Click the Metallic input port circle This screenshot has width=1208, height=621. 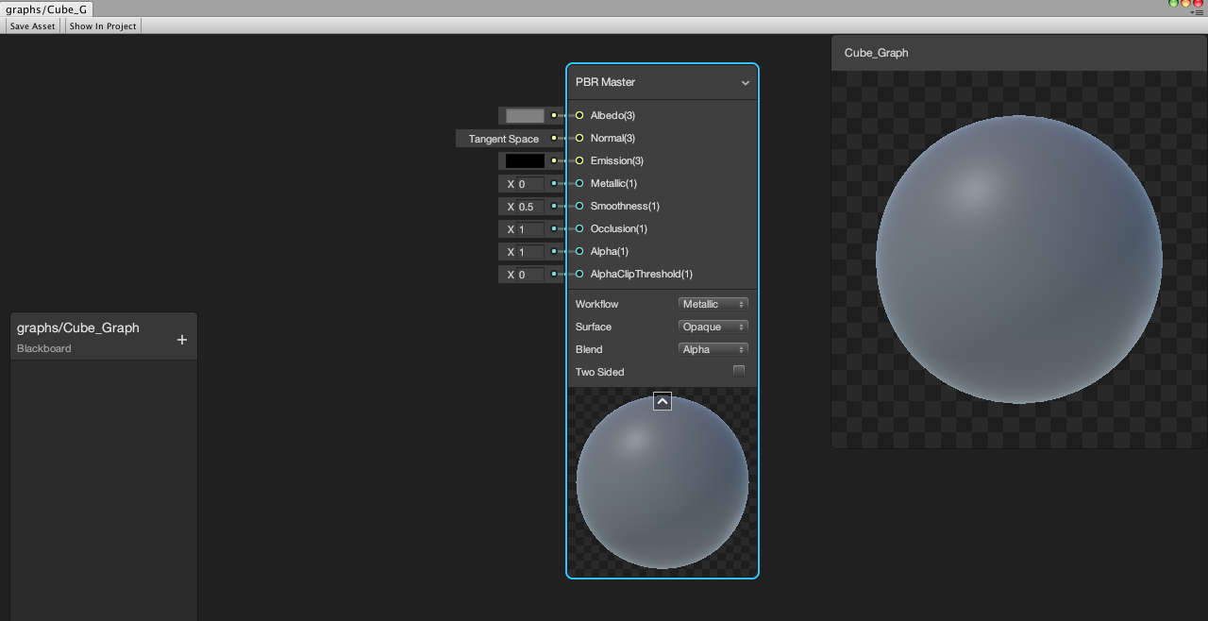pos(579,183)
